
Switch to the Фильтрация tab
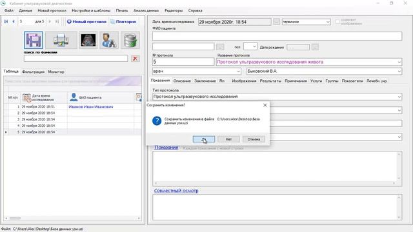[33, 72]
